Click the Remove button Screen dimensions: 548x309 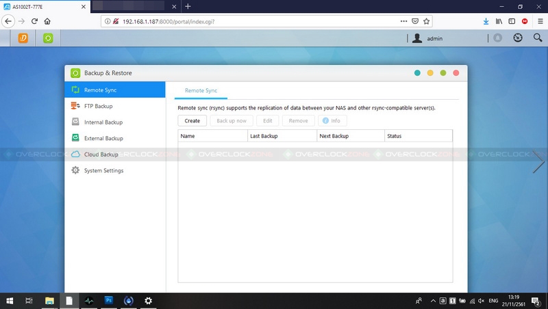pos(299,121)
